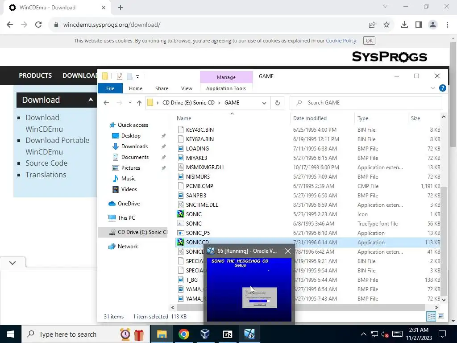Viewport: 457px width, 343px height.
Task: Click the Search GAME field
Action: (366, 103)
